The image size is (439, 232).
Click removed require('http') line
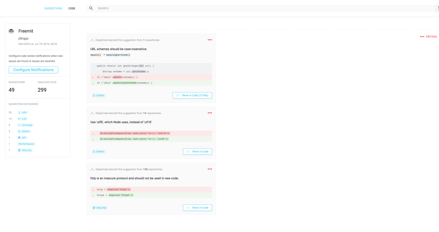[151, 190]
